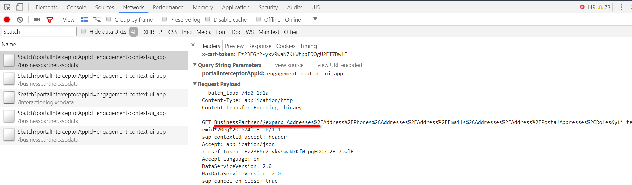Filter requests by Doc
The height and width of the screenshot is (185, 632).
click(x=236, y=32)
